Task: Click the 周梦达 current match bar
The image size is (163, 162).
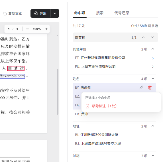Action: tap(115, 37)
